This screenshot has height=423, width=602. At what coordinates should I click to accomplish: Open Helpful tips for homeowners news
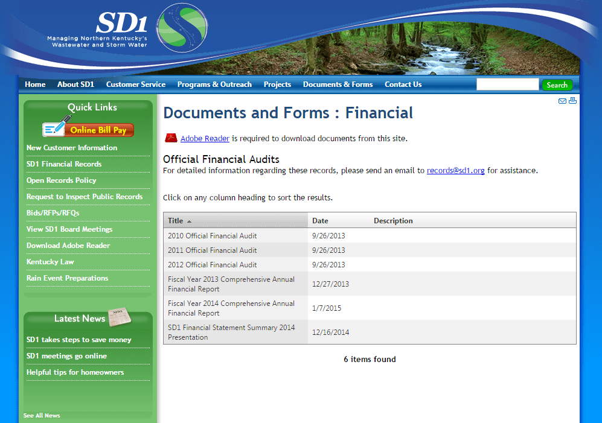(x=75, y=372)
